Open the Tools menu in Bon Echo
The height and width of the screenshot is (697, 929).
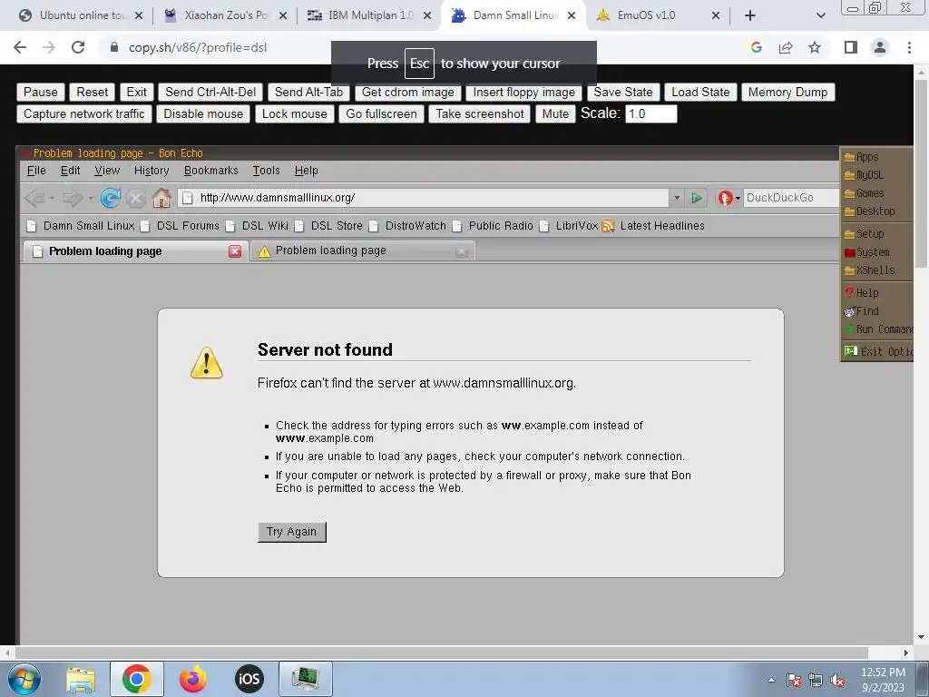tap(266, 171)
